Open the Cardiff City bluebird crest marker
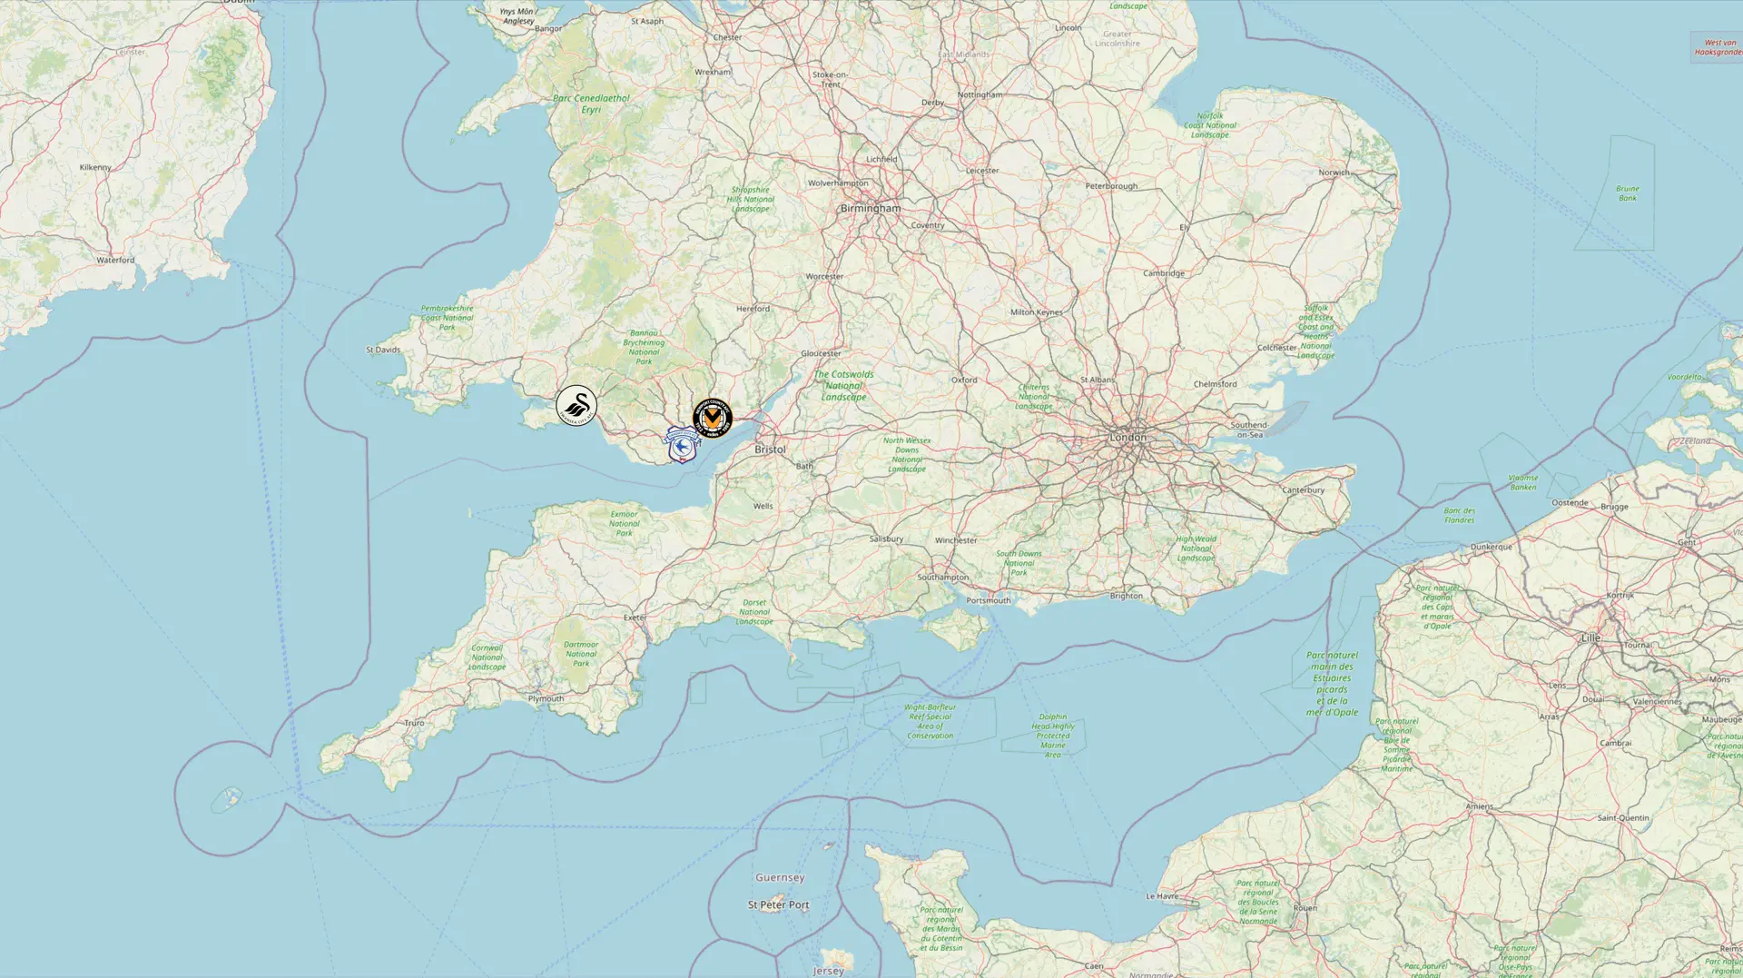 click(x=683, y=445)
